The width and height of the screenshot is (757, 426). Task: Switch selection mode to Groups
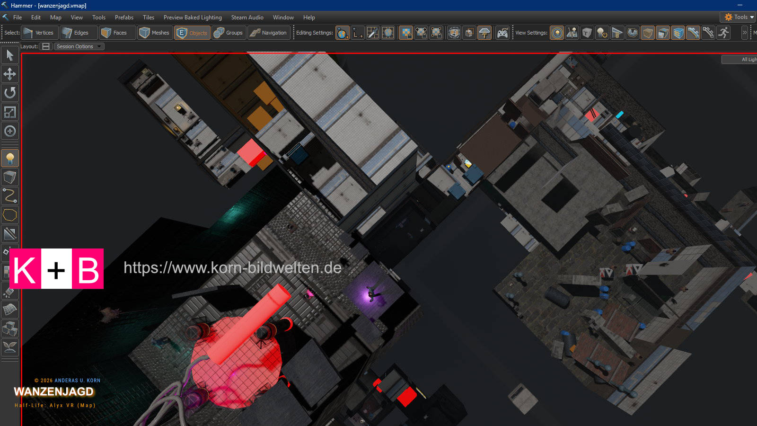(x=229, y=33)
